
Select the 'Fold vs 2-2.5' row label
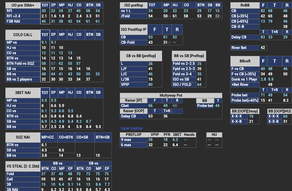click(x=184, y=64)
